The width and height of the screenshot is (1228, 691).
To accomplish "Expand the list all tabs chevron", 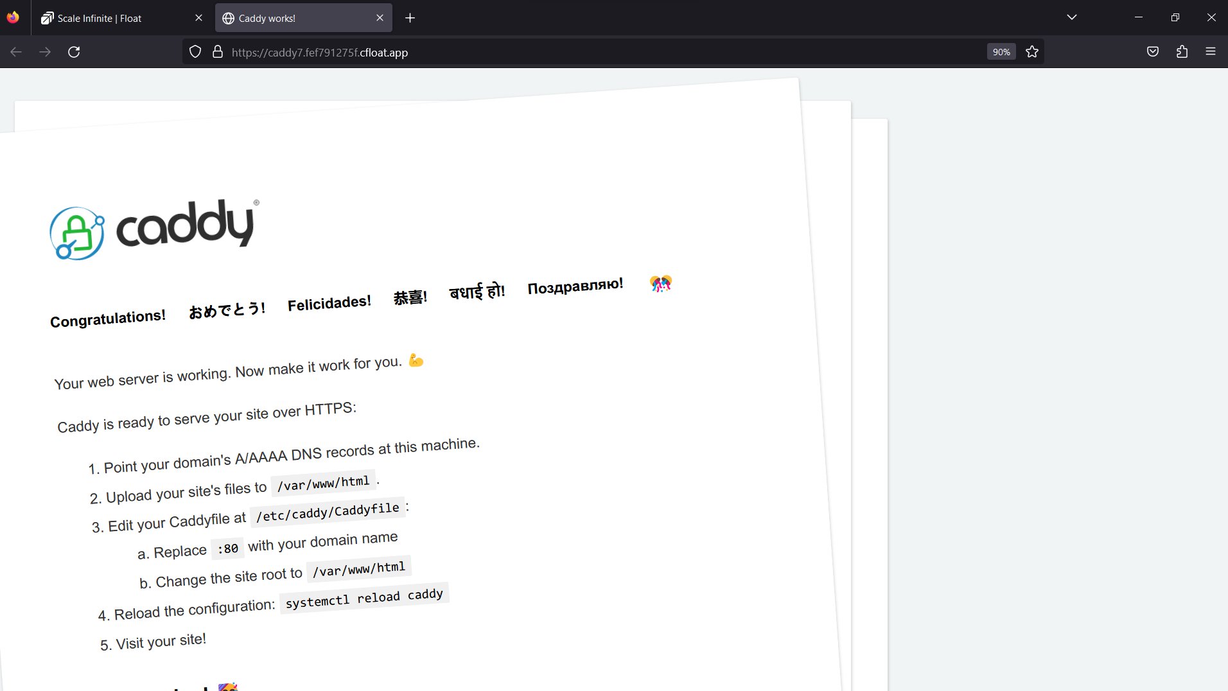I will point(1071,17).
